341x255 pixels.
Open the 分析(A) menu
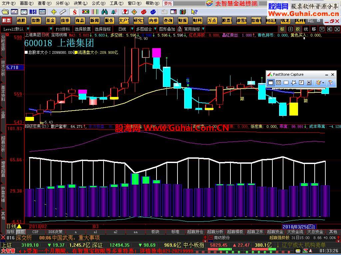(62, 3)
